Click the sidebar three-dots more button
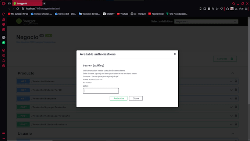250x141 pixels. coord(4,138)
